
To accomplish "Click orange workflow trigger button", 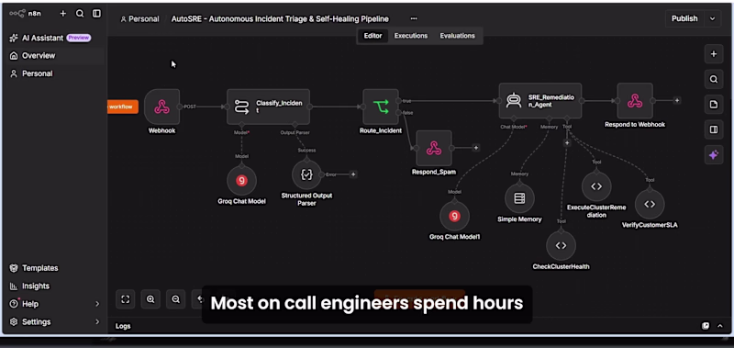I will (x=123, y=107).
